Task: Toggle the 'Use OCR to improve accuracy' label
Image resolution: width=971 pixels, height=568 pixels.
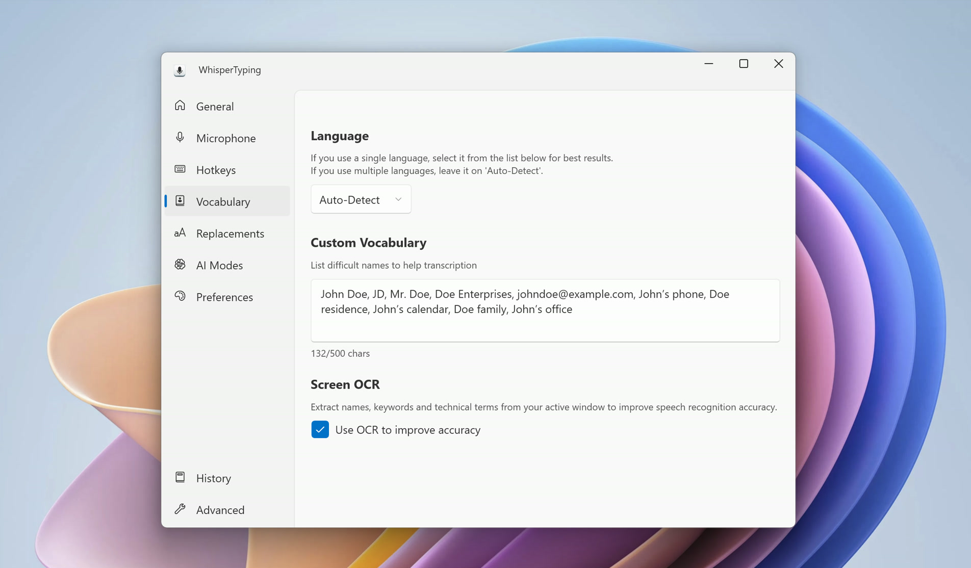Action: tap(407, 430)
